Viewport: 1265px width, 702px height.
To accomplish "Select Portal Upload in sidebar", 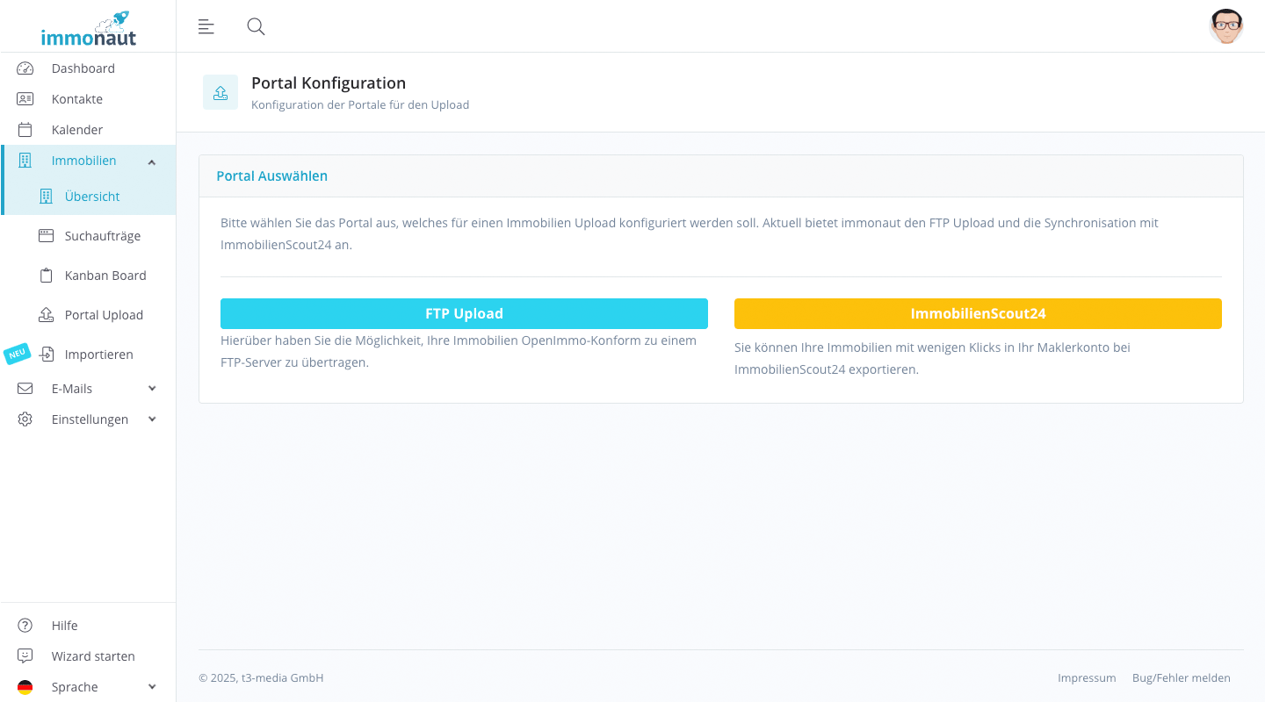I will [x=103, y=315].
